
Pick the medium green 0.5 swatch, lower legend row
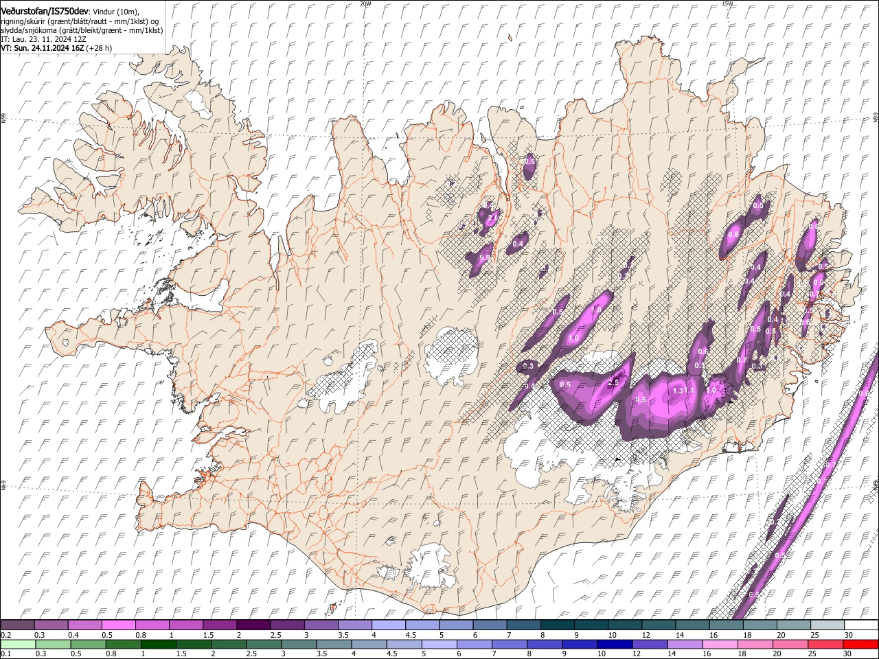(88, 644)
